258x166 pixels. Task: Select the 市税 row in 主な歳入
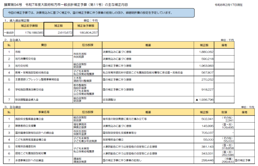17,52
